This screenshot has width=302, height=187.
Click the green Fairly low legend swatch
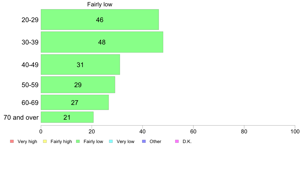(x=78, y=141)
